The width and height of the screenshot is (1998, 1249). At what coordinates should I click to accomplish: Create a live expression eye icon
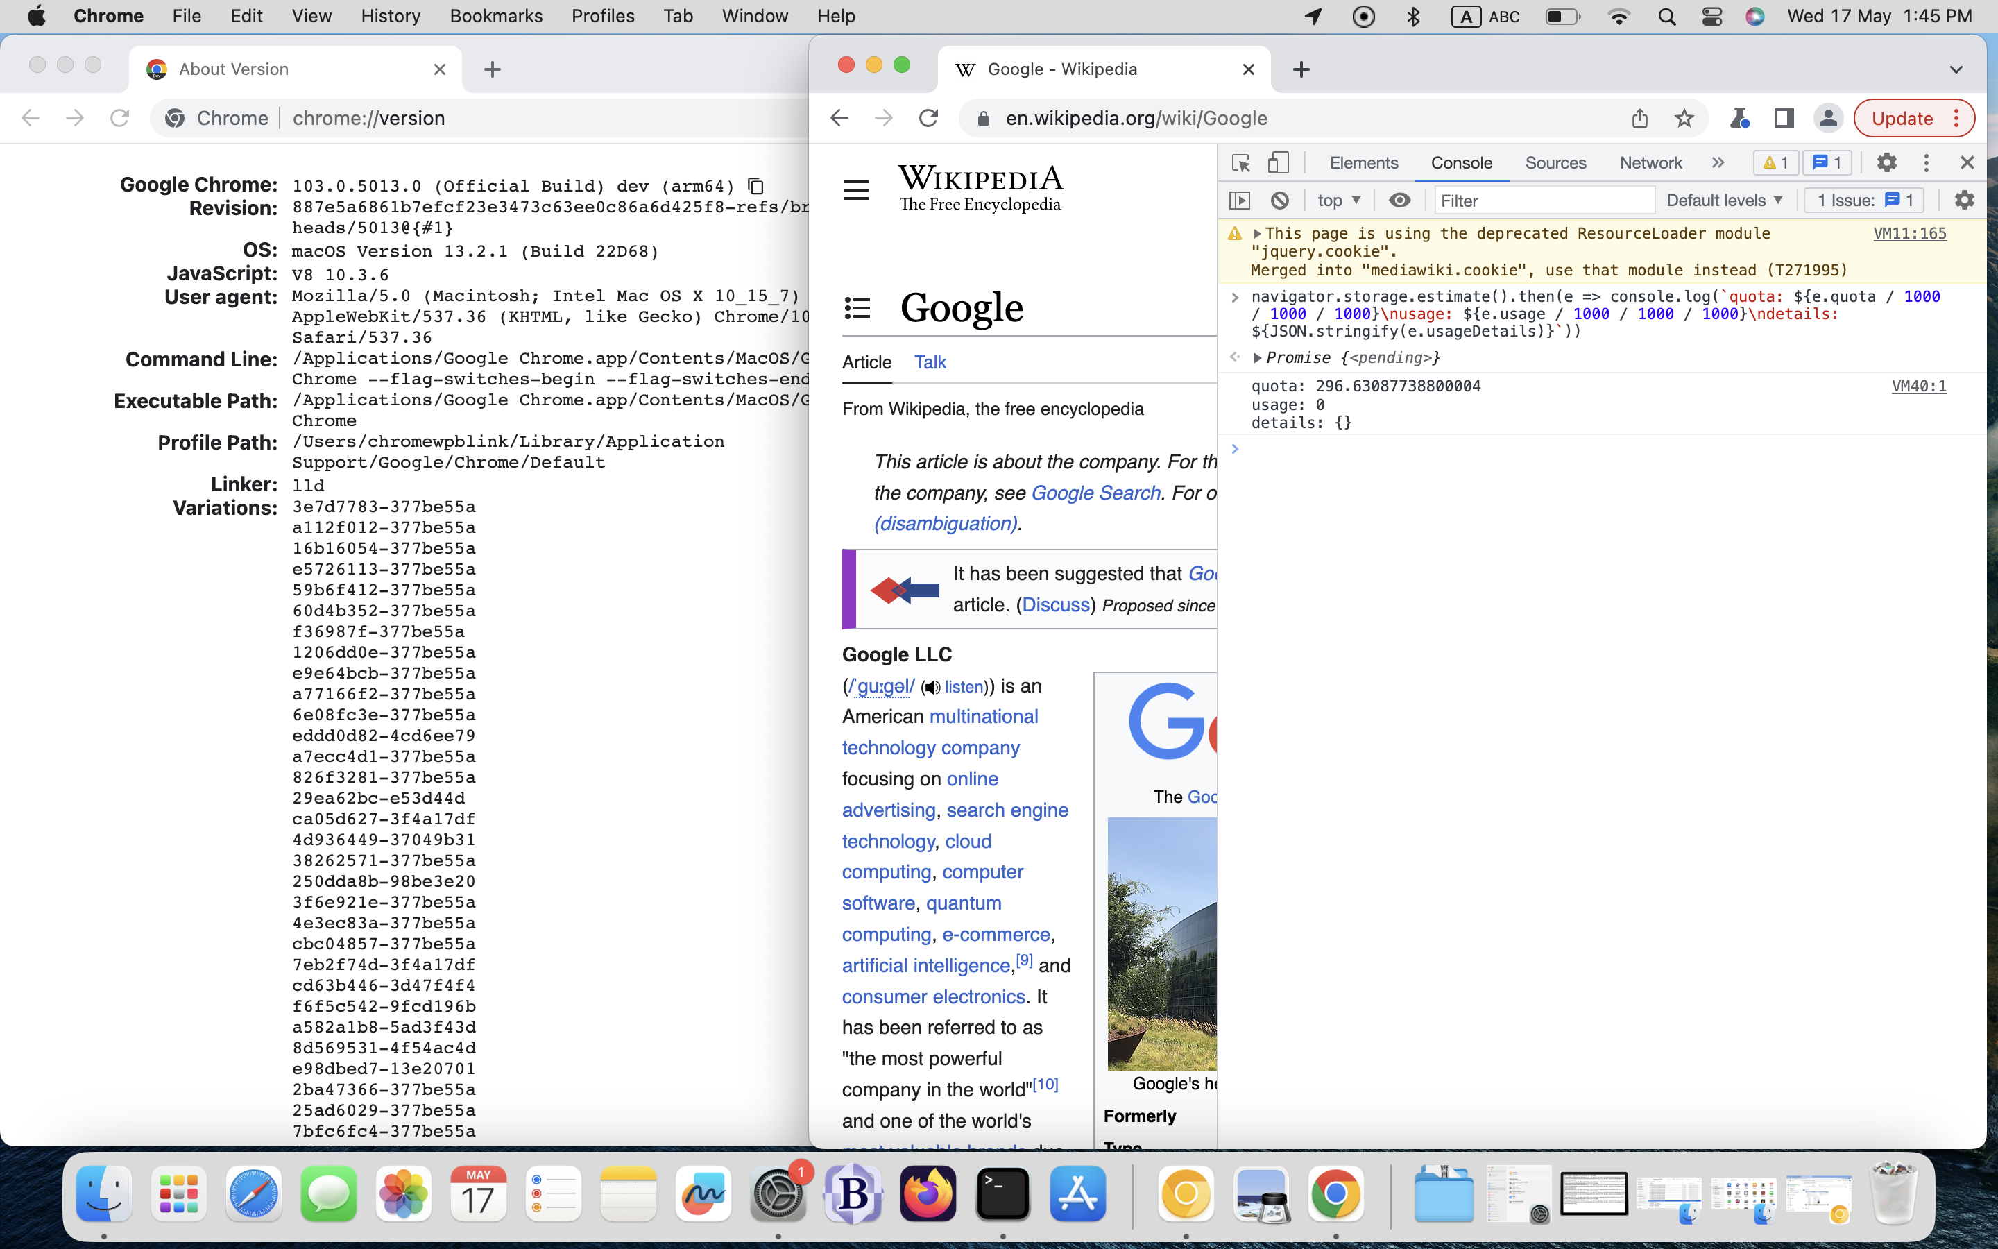(x=1399, y=200)
